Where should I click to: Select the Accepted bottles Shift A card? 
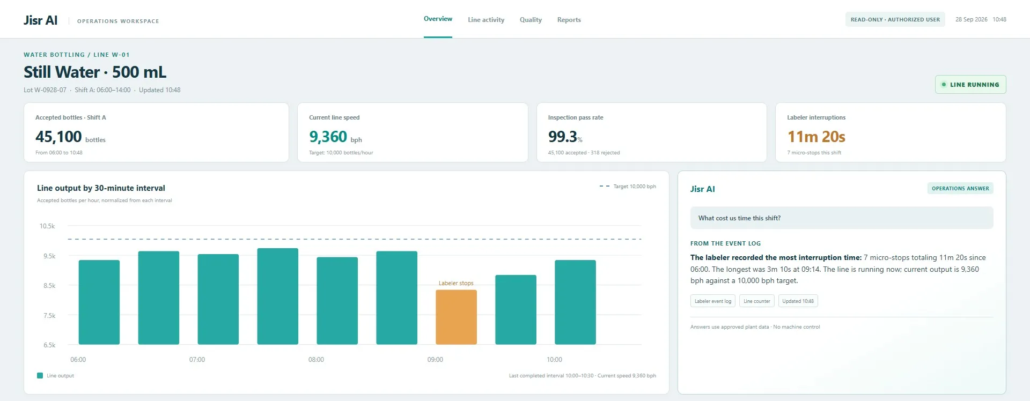[x=156, y=132]
